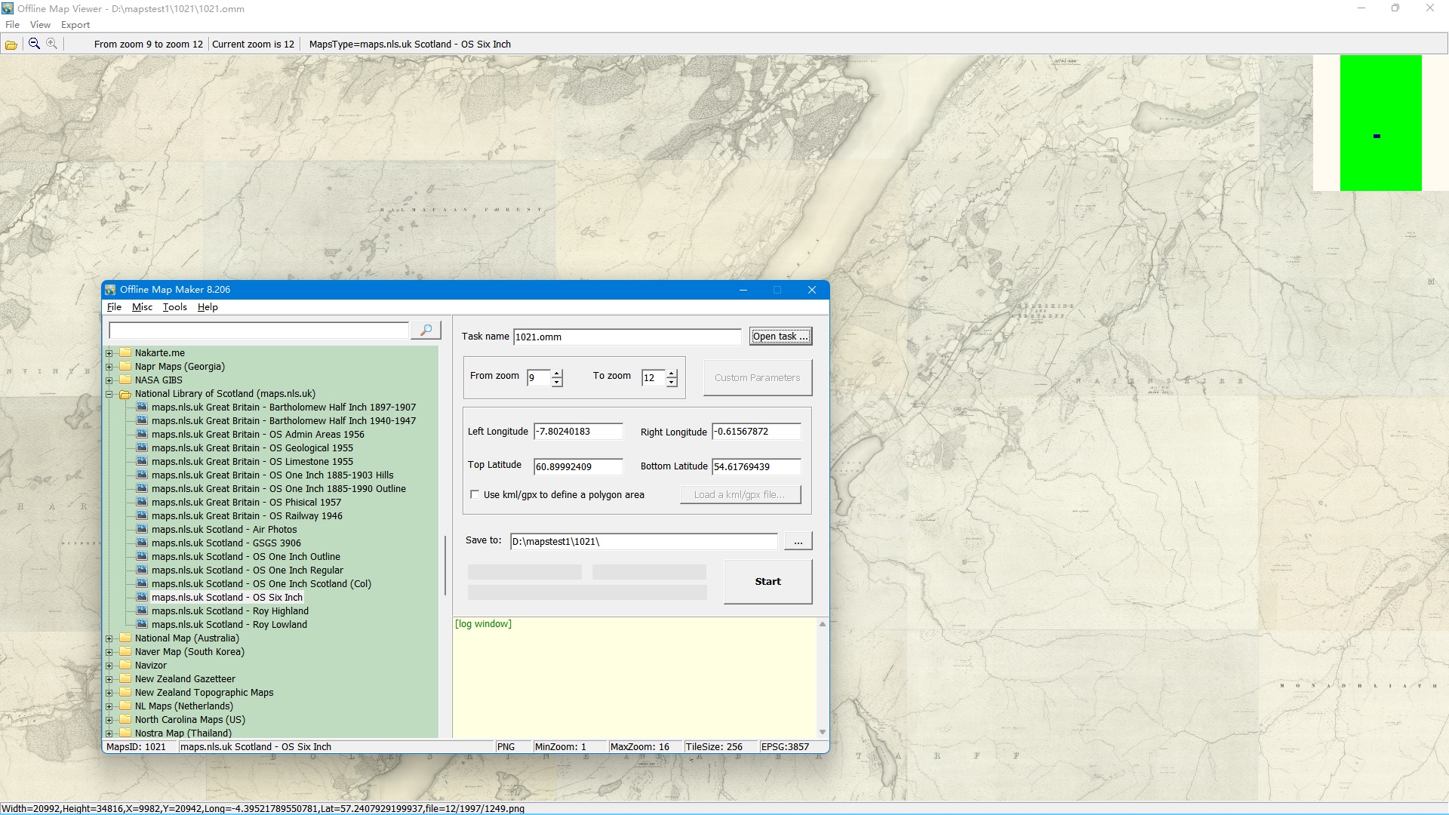Click the map search text box
The height and width of the screenshot is (815, 1449).
(x=259, y=331)
